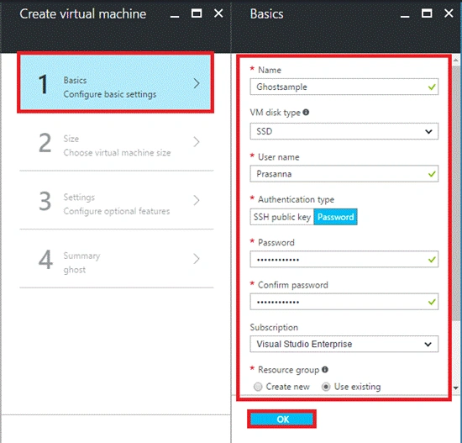Choose Password authentication type

336,217
